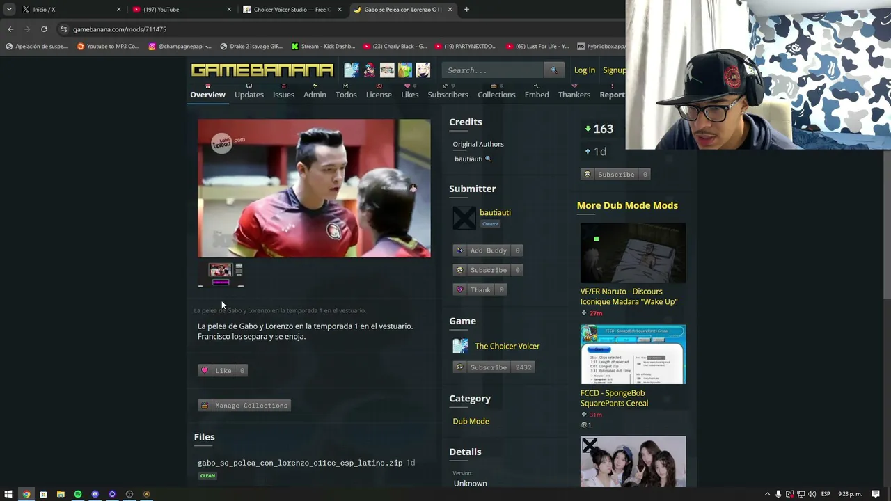The width and height of the screenshot is (891, 501).
Task: Click the Thank button
Action: (480, 290)
